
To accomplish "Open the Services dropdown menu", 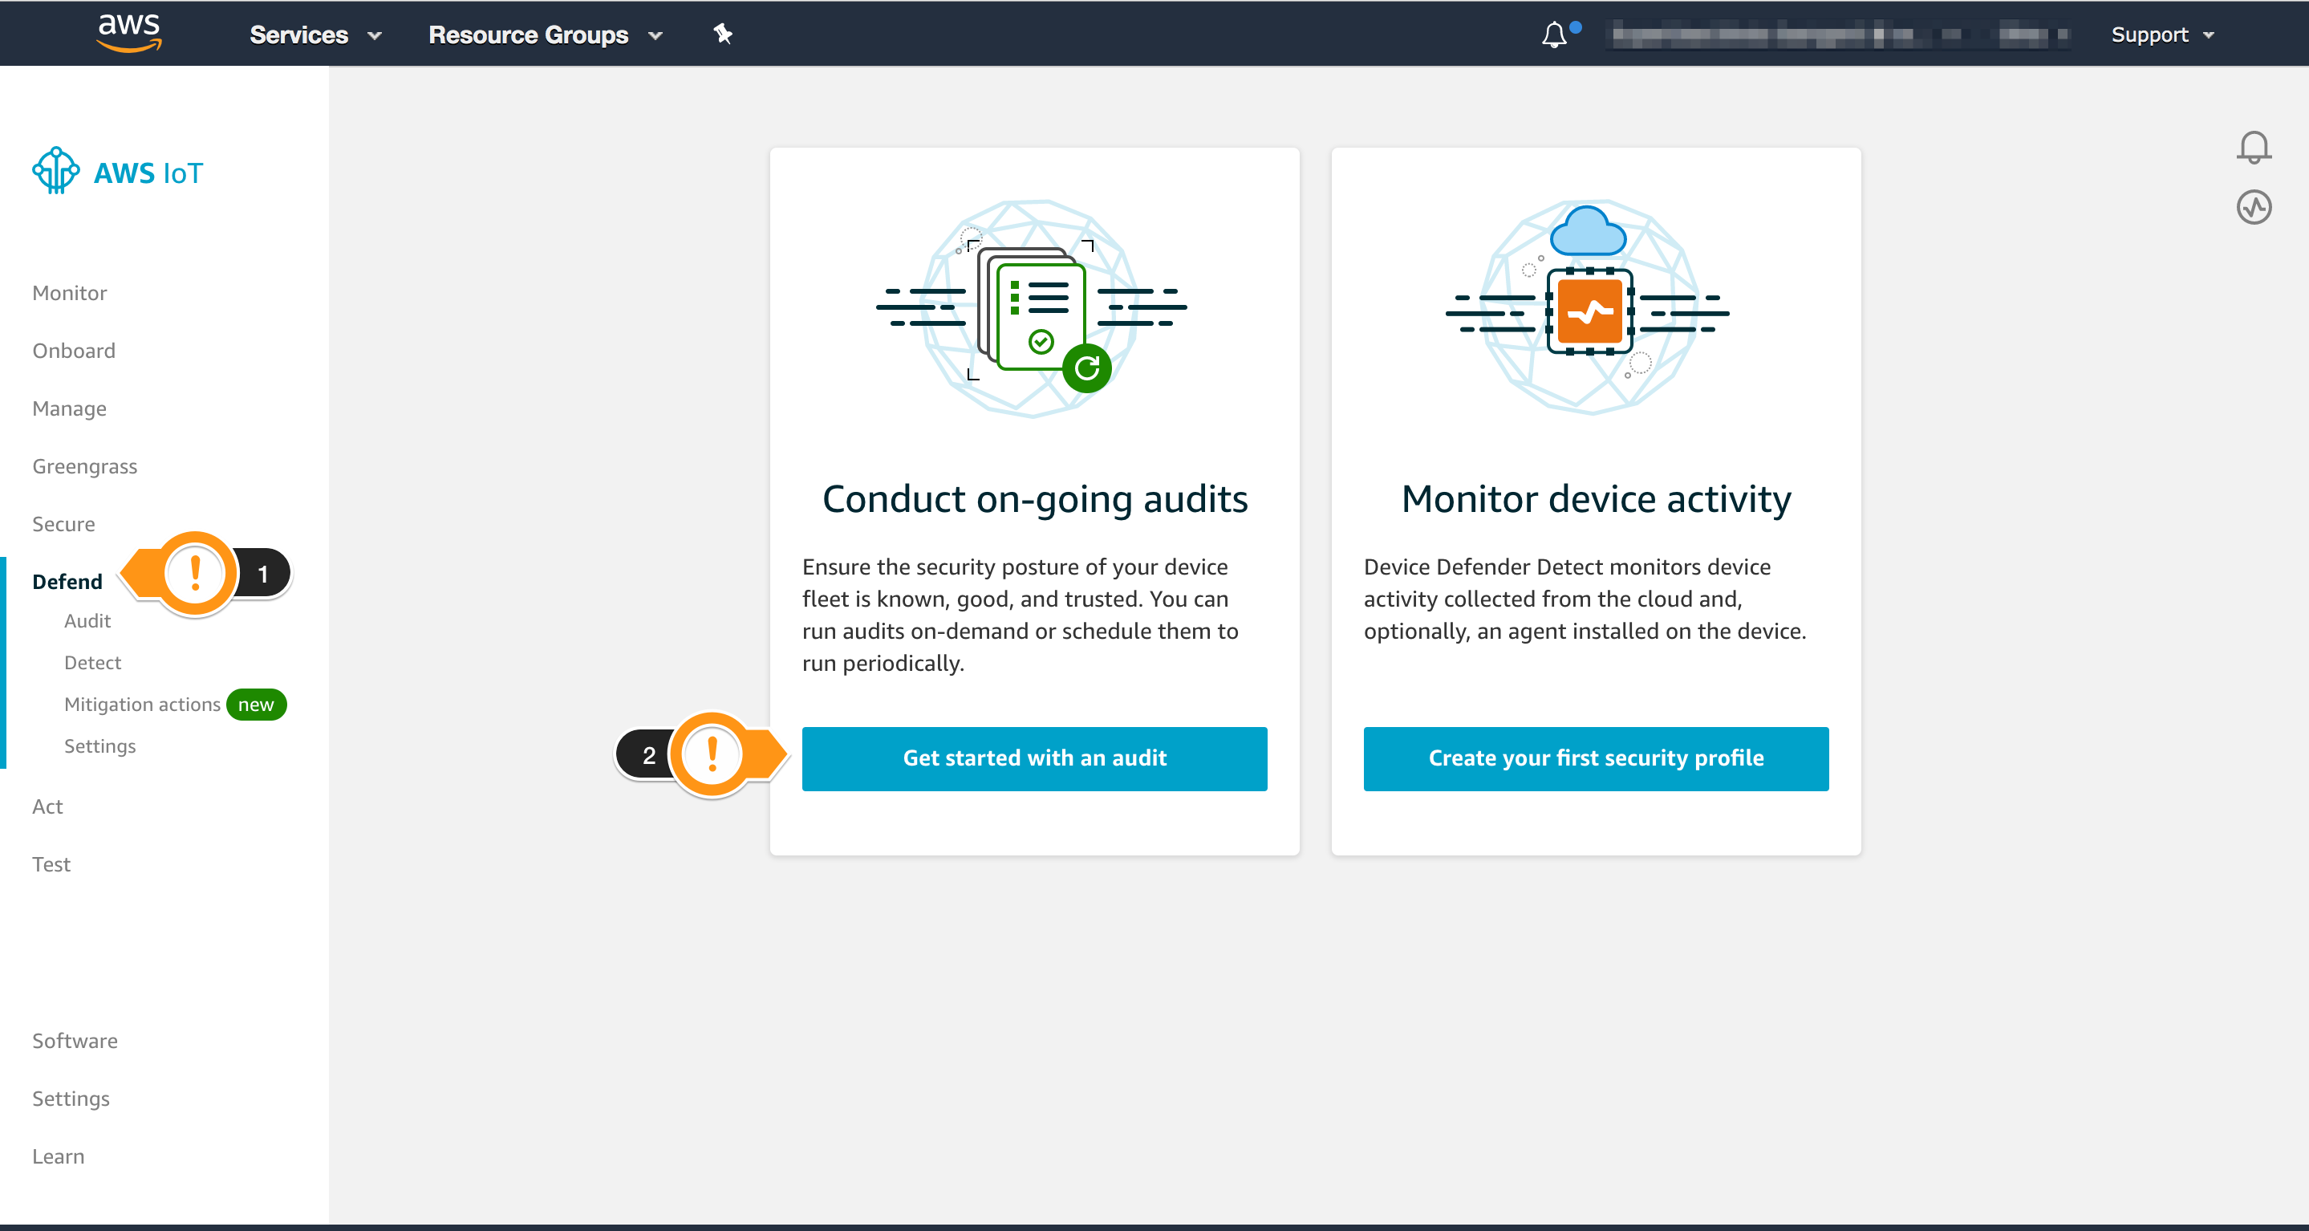I will tap(315, 35).
